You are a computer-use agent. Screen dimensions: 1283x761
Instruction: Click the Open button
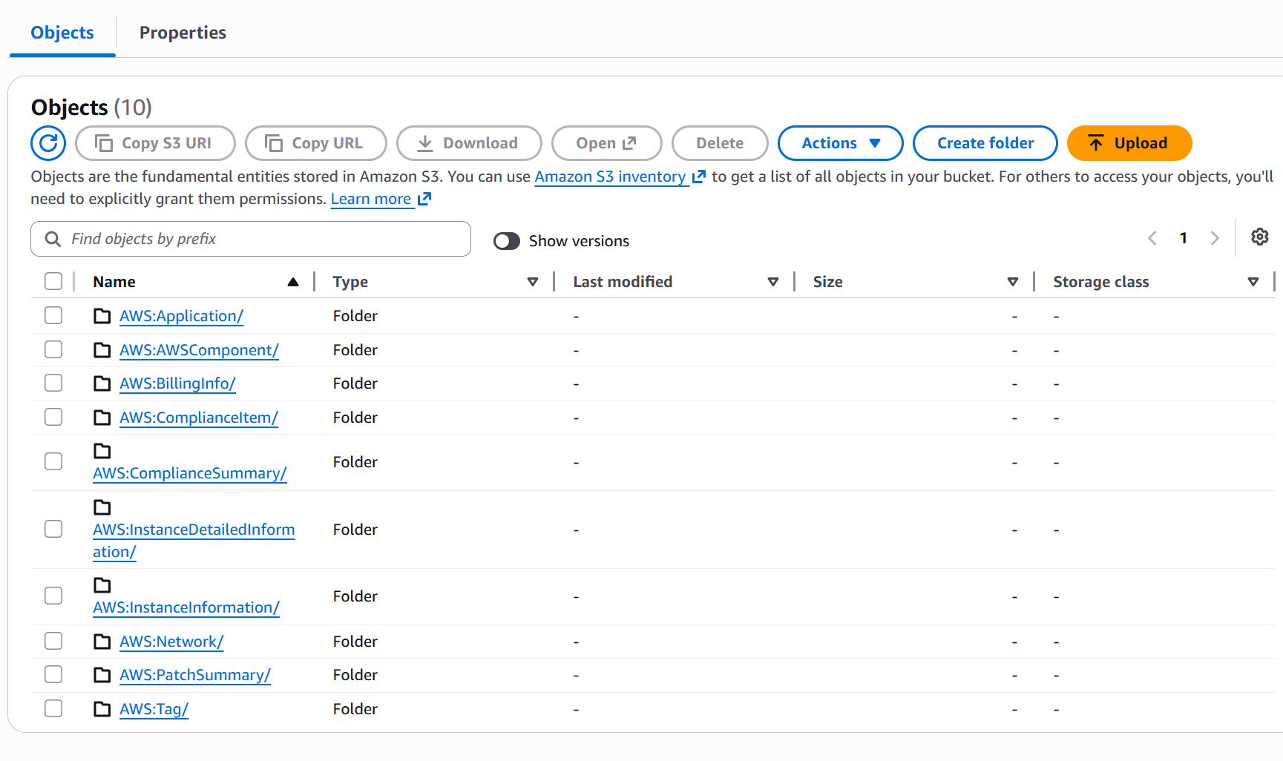tap(607, 143)
